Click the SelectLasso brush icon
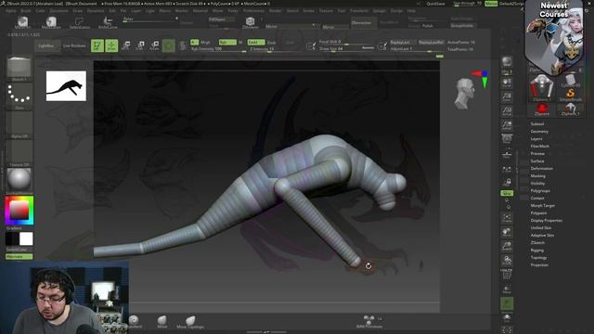 tap(80, 22)
